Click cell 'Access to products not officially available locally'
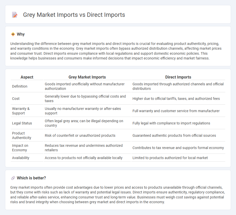The image size is (236, 215). coord(87,158)
